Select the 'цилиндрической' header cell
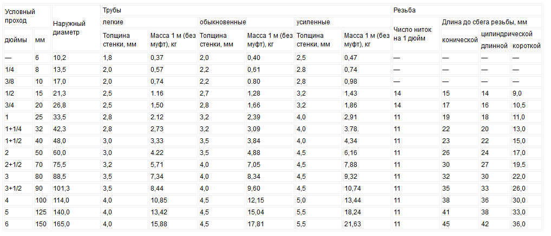Screen dimensions: 551x236 tap(510, 34)
